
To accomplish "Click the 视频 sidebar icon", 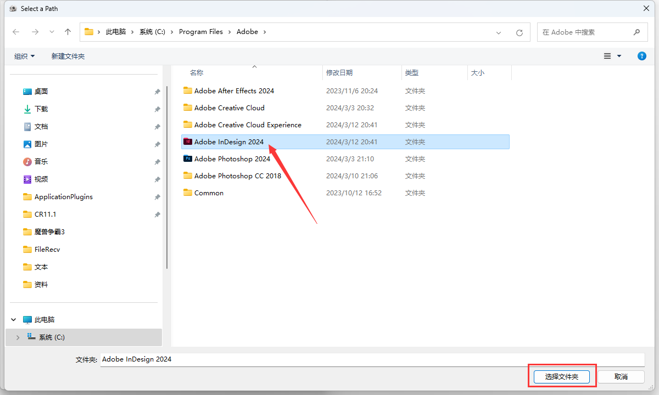I will pos(27,179).
